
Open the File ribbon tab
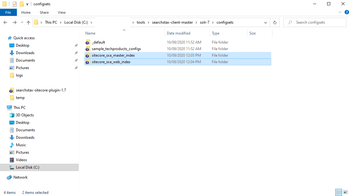click(8, 12)
